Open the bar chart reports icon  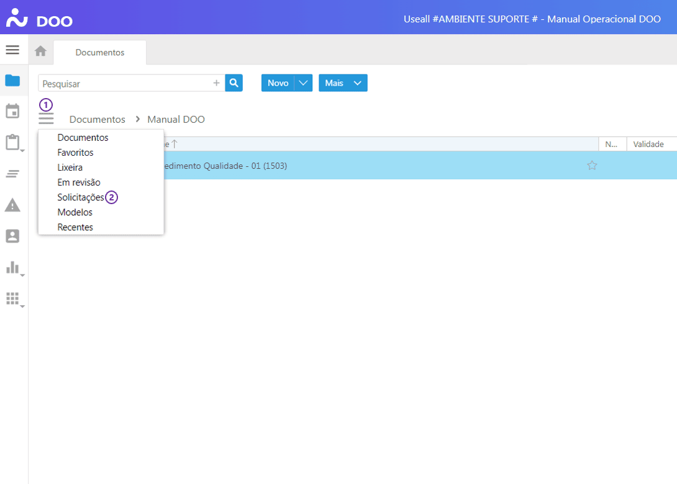(12, 267)
